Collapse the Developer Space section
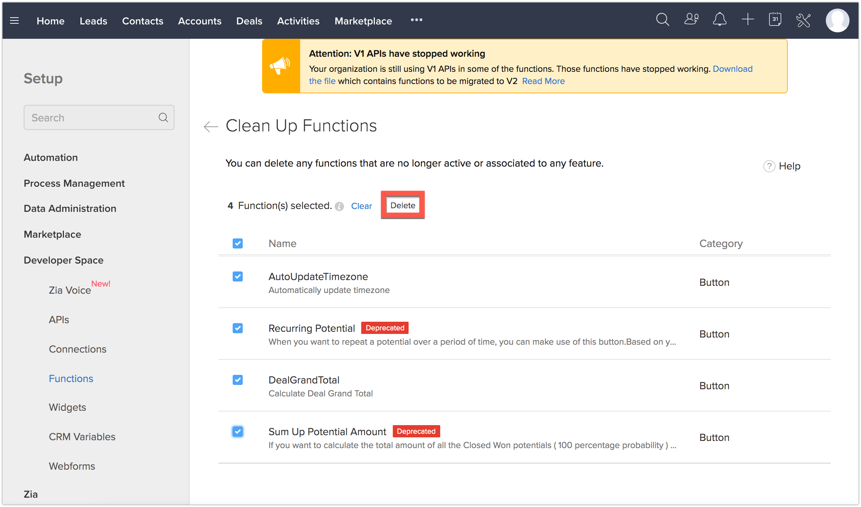This screenshot has height=507, width=861. 64,260
